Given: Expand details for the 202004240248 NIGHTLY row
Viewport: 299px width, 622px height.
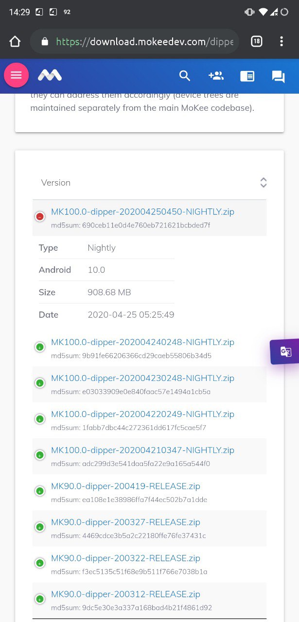Looking at the screenshot, I should 40,347.
